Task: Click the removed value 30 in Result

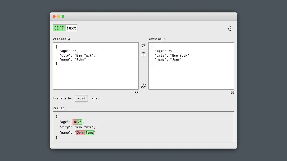Action: [75, 122]
